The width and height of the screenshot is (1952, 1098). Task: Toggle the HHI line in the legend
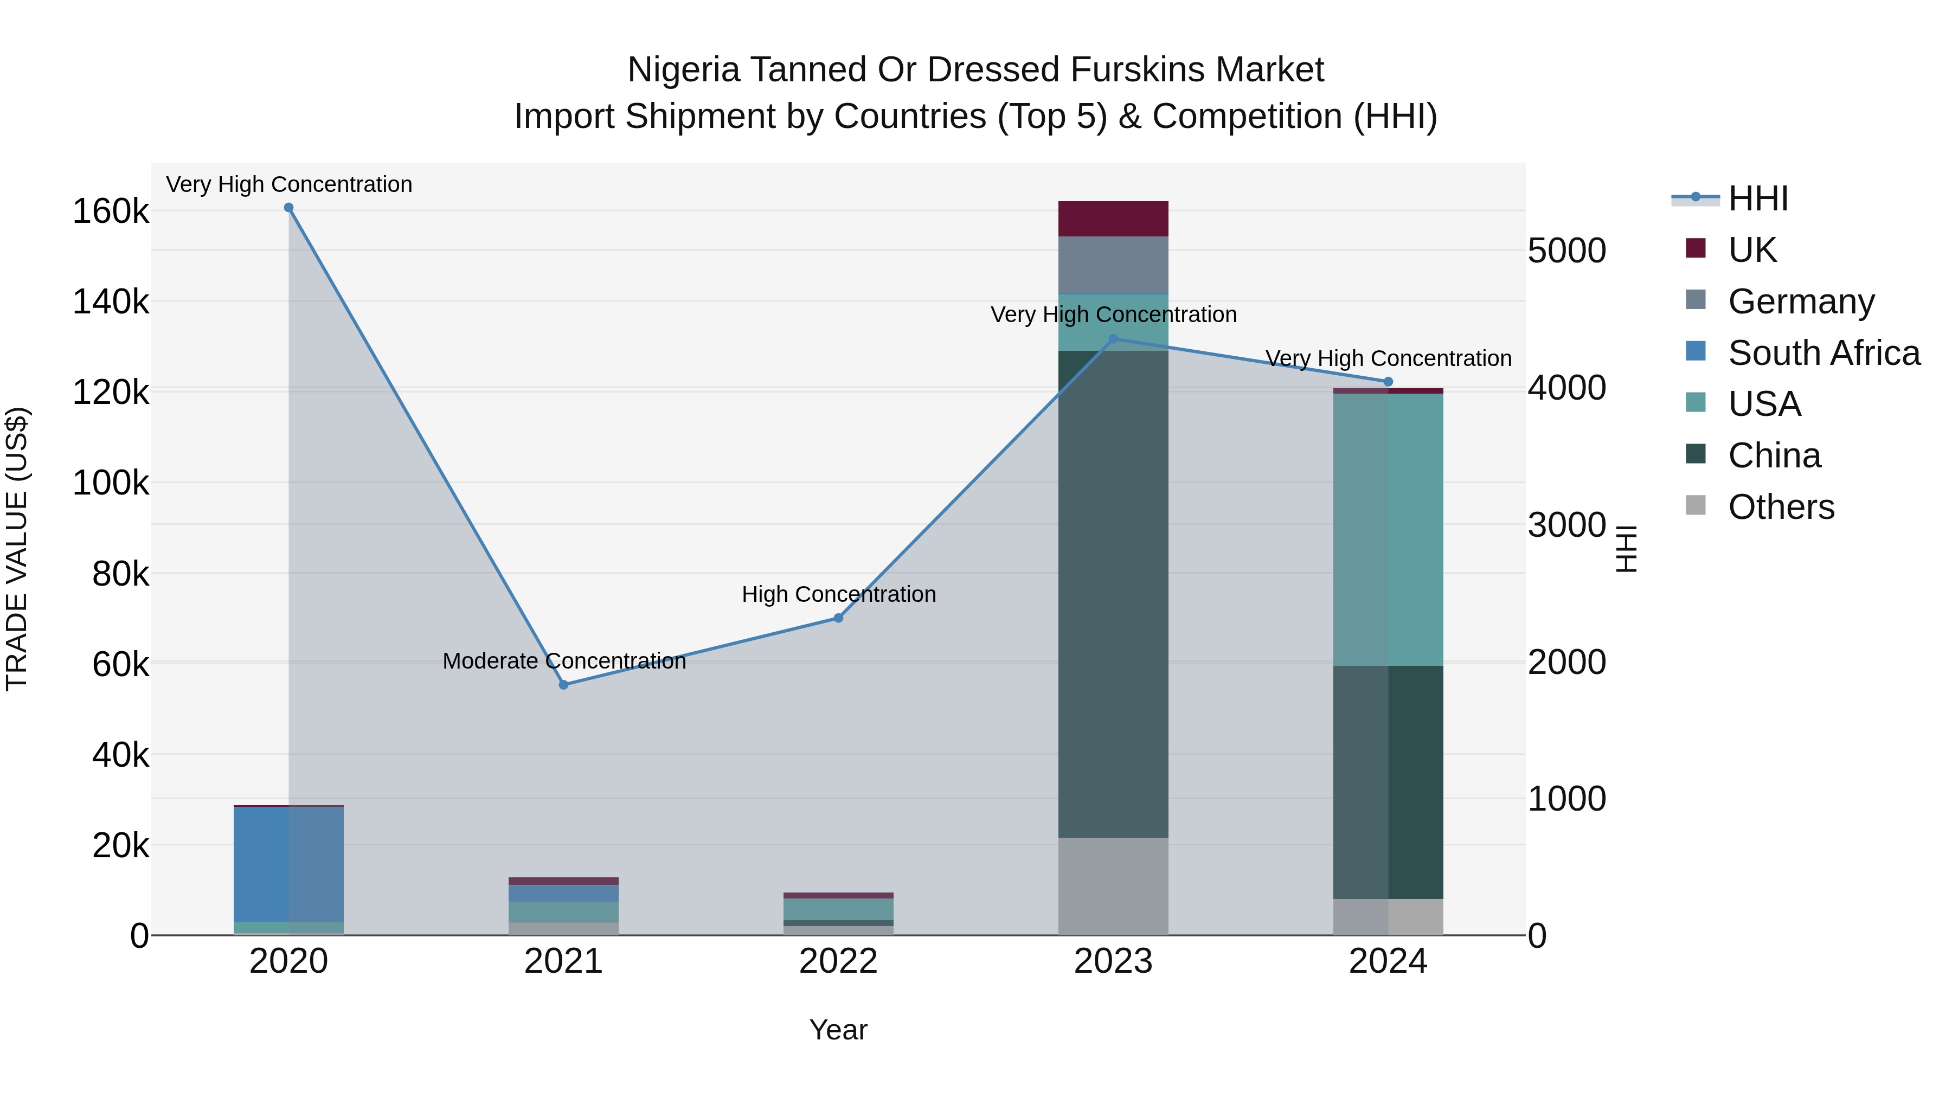[x=1729, y=198]
